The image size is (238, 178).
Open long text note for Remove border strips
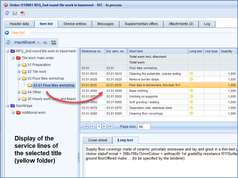[191, 79]
